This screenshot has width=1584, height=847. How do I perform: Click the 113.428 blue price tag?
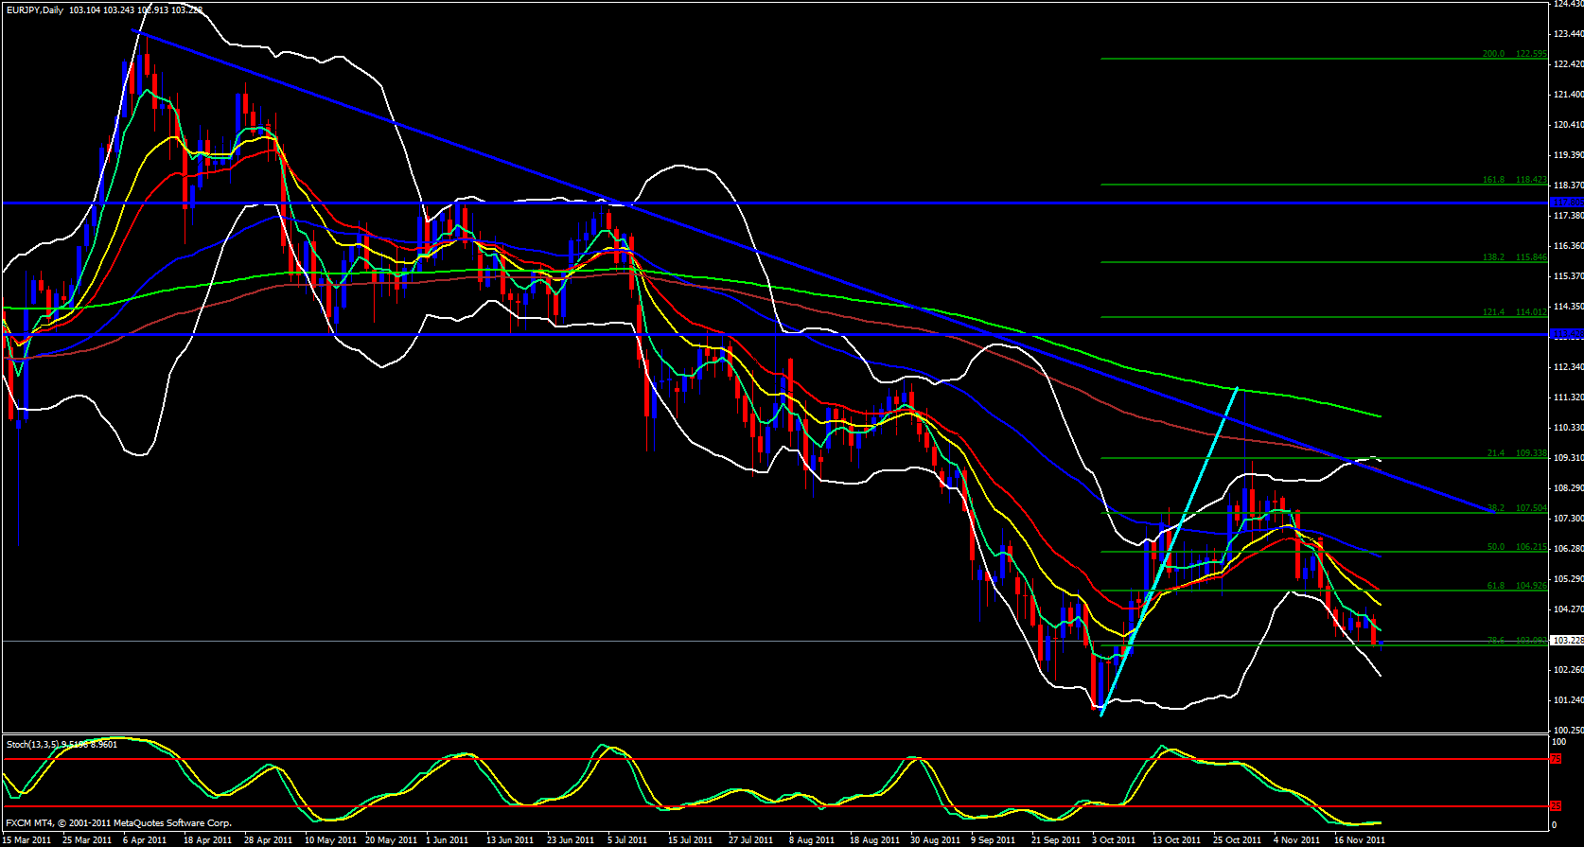pyautogui.click(x=1567, y=334)
